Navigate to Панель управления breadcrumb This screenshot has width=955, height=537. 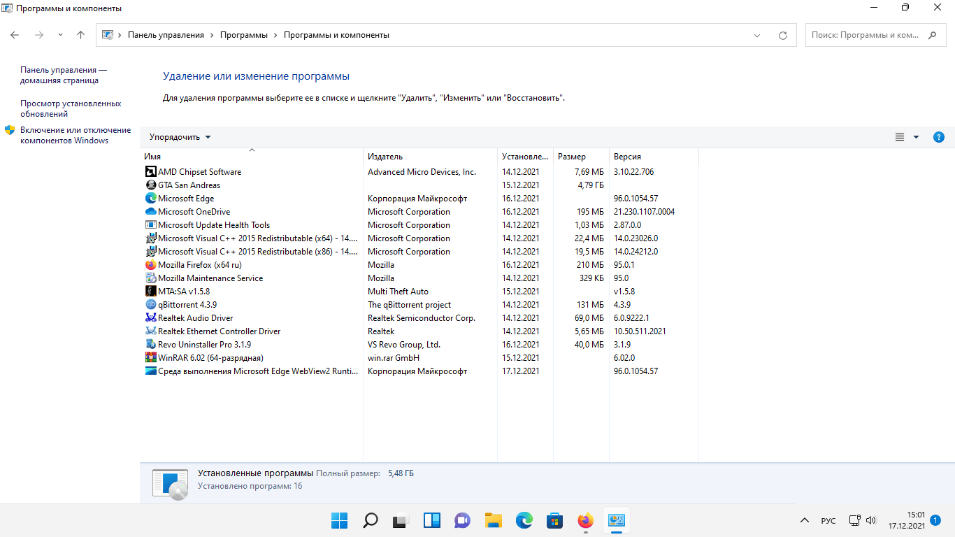[166, 35]
